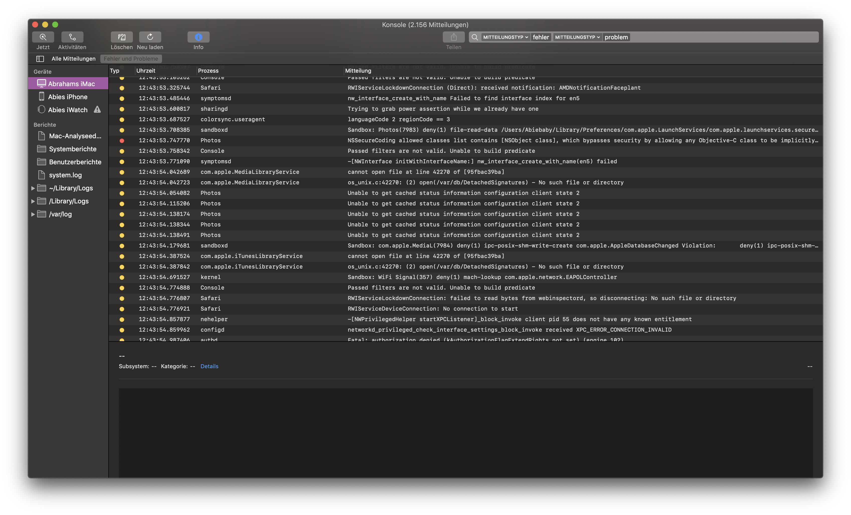Open the Mitteilungstyp dropdown before fehler
851x515 pixels.
[505, 37]
